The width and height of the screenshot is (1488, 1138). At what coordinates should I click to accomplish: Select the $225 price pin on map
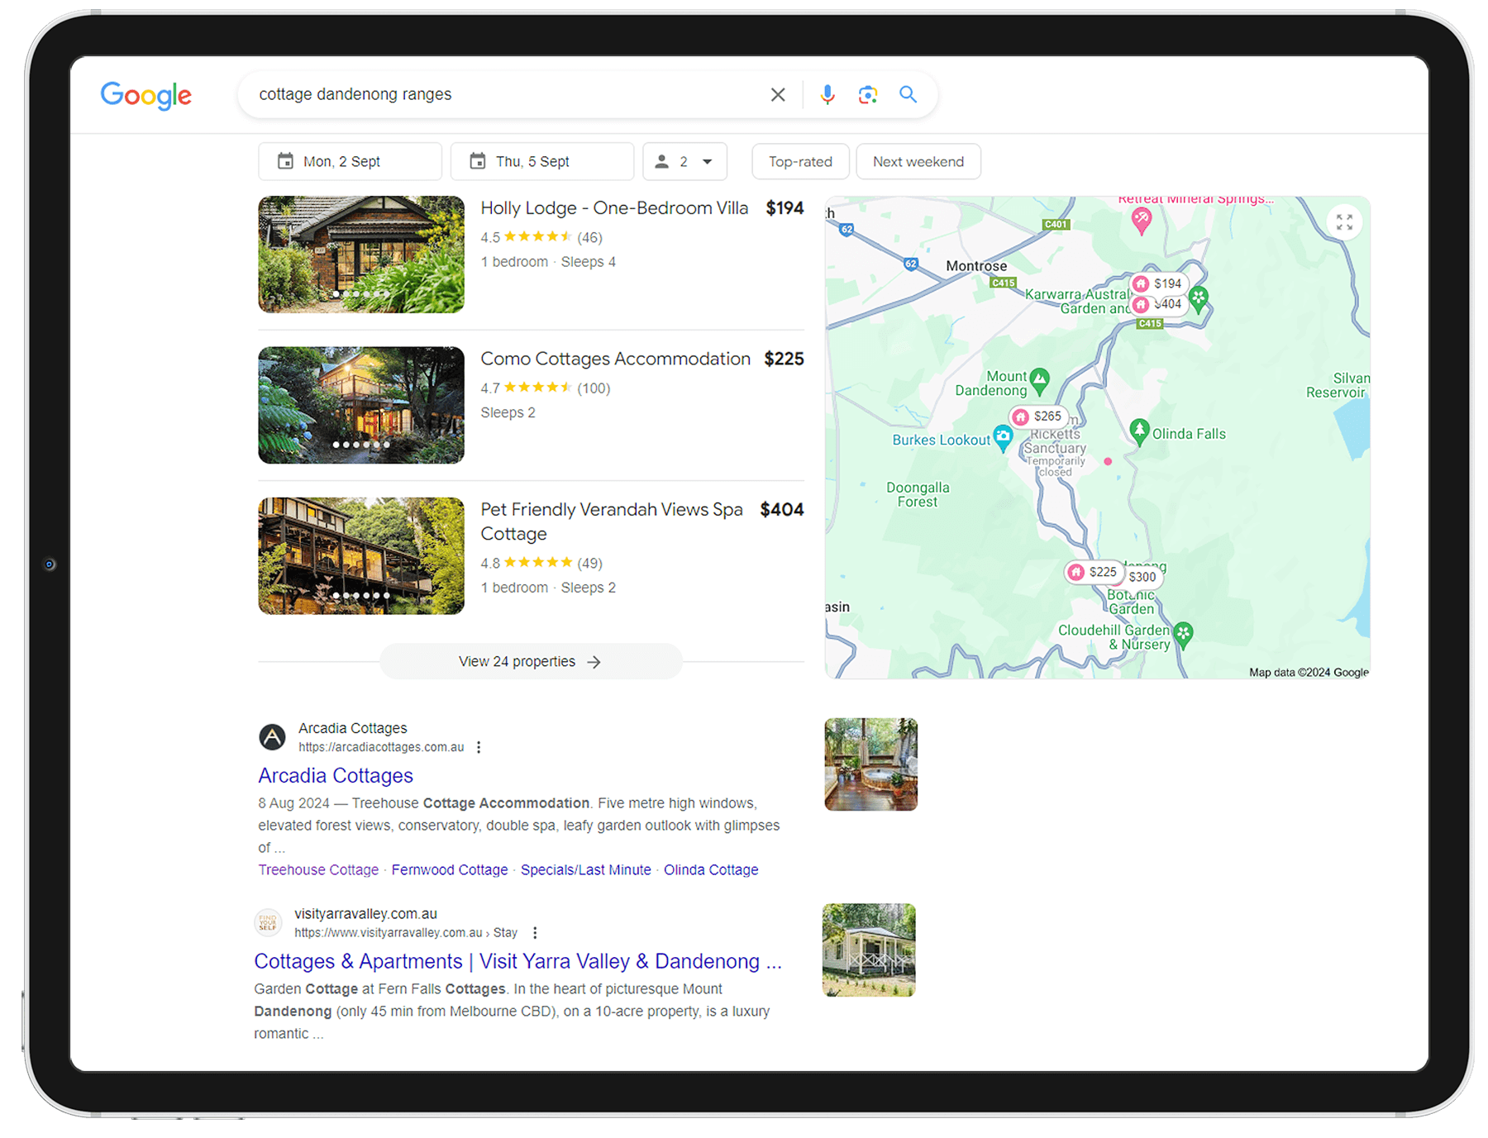pos(1093,572)
